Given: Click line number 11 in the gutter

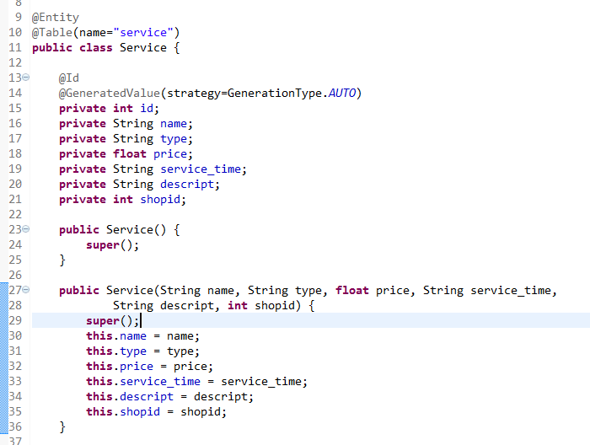Looking at the screenshot, I should click(15, 48).
